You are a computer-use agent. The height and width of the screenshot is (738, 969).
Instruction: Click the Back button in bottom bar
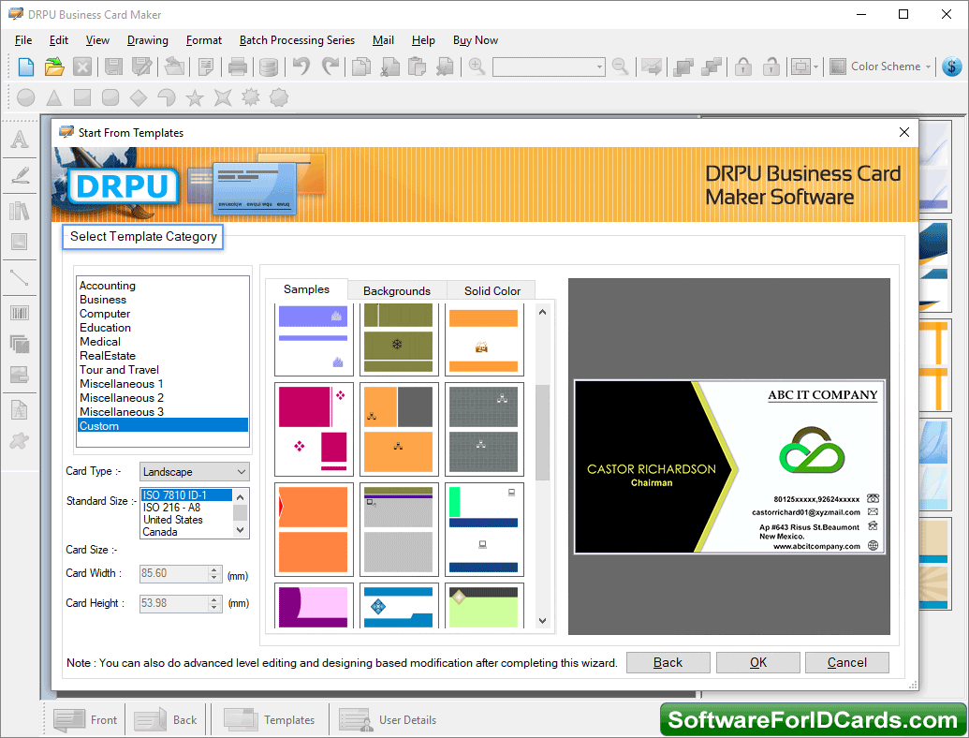coord(166,720)
